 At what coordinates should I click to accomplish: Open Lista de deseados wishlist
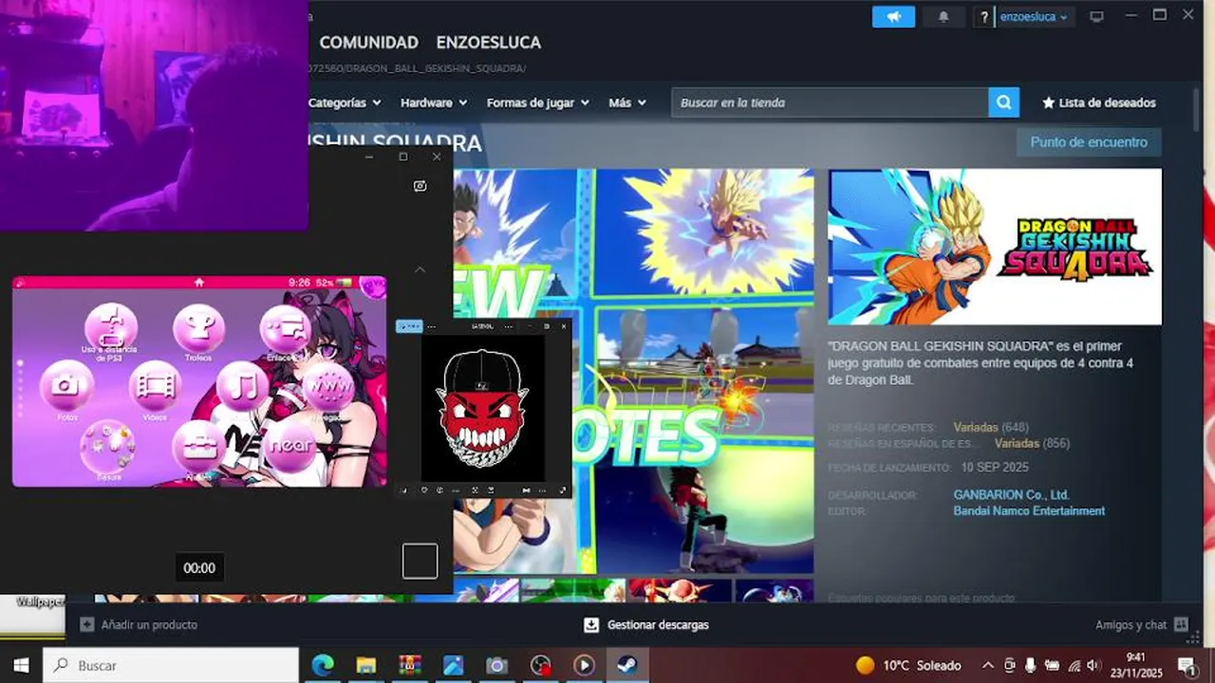1098,102
